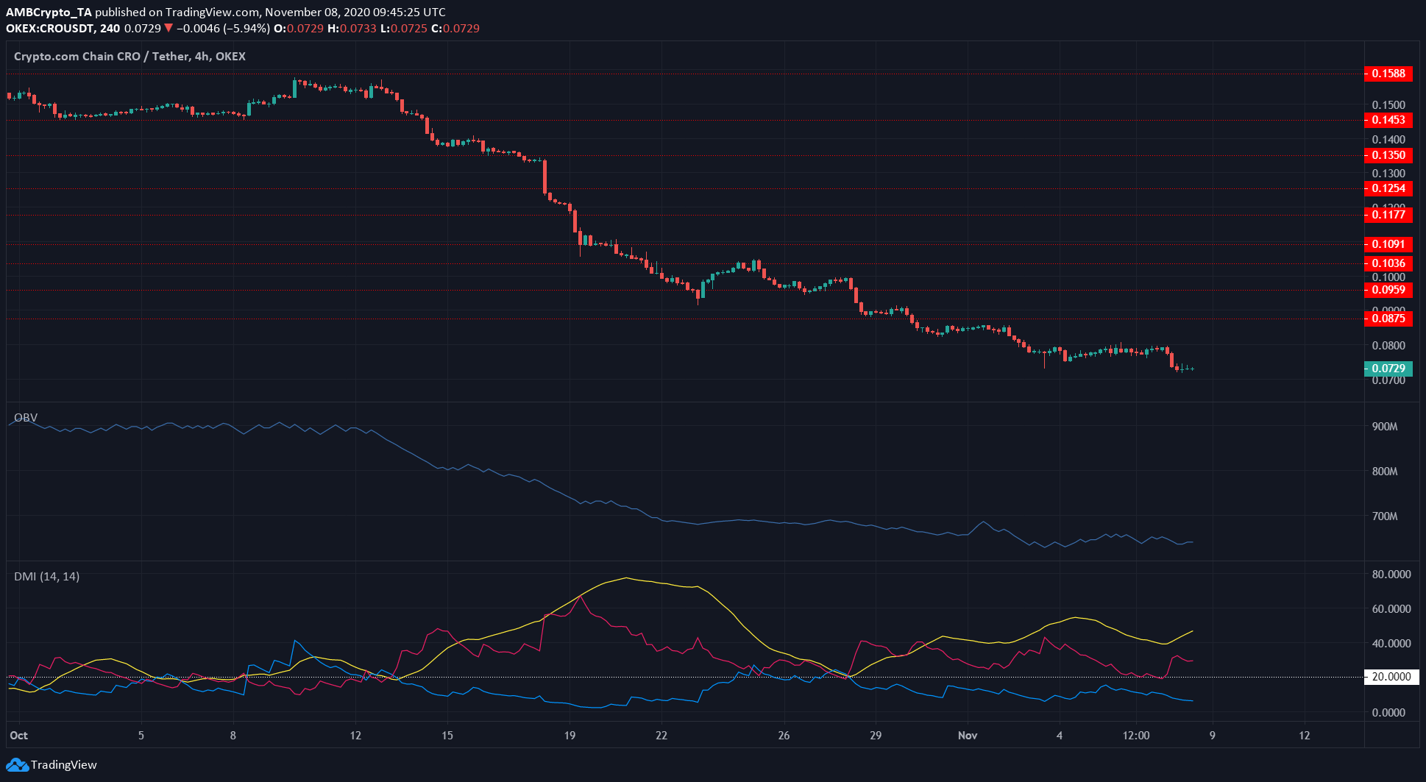Screen dimensions: 1426x782
Task: Click the red 0.1177 price label
Action: click(1388, 215)
